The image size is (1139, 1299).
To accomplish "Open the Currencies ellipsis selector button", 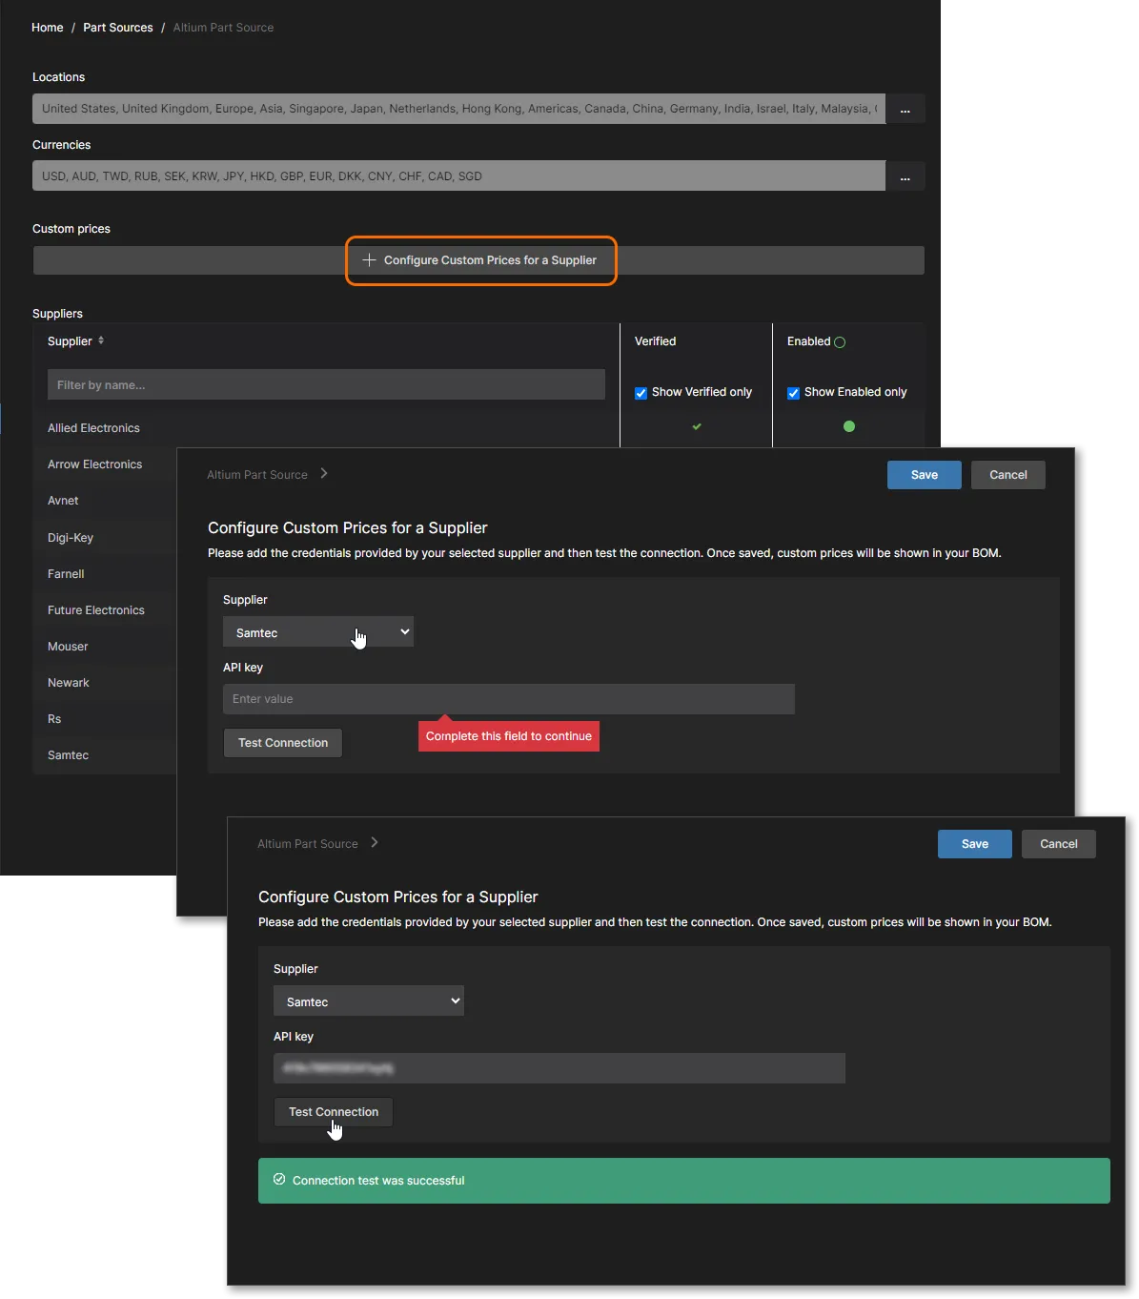I will [x=905, y=176].
